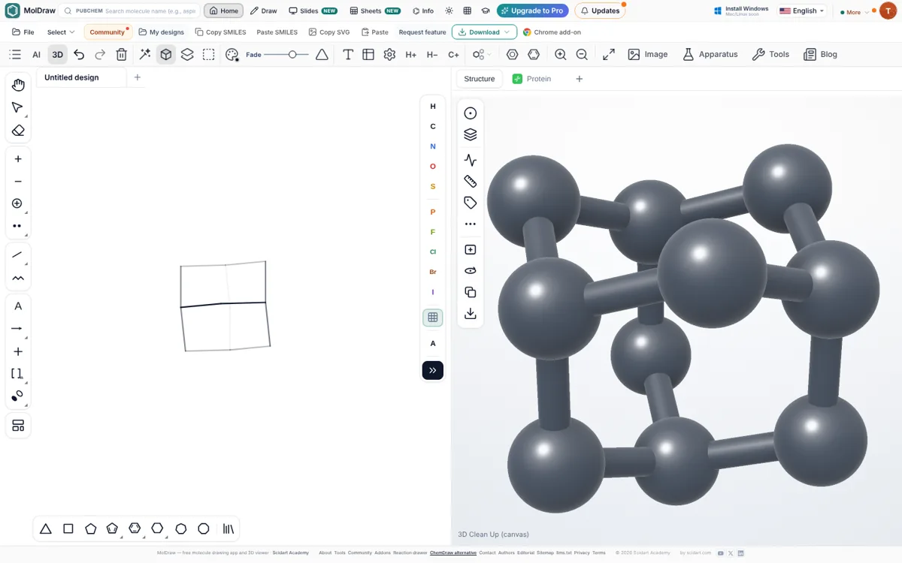
Task: Open the ring library books icon
Action: [x=229, y=529]
